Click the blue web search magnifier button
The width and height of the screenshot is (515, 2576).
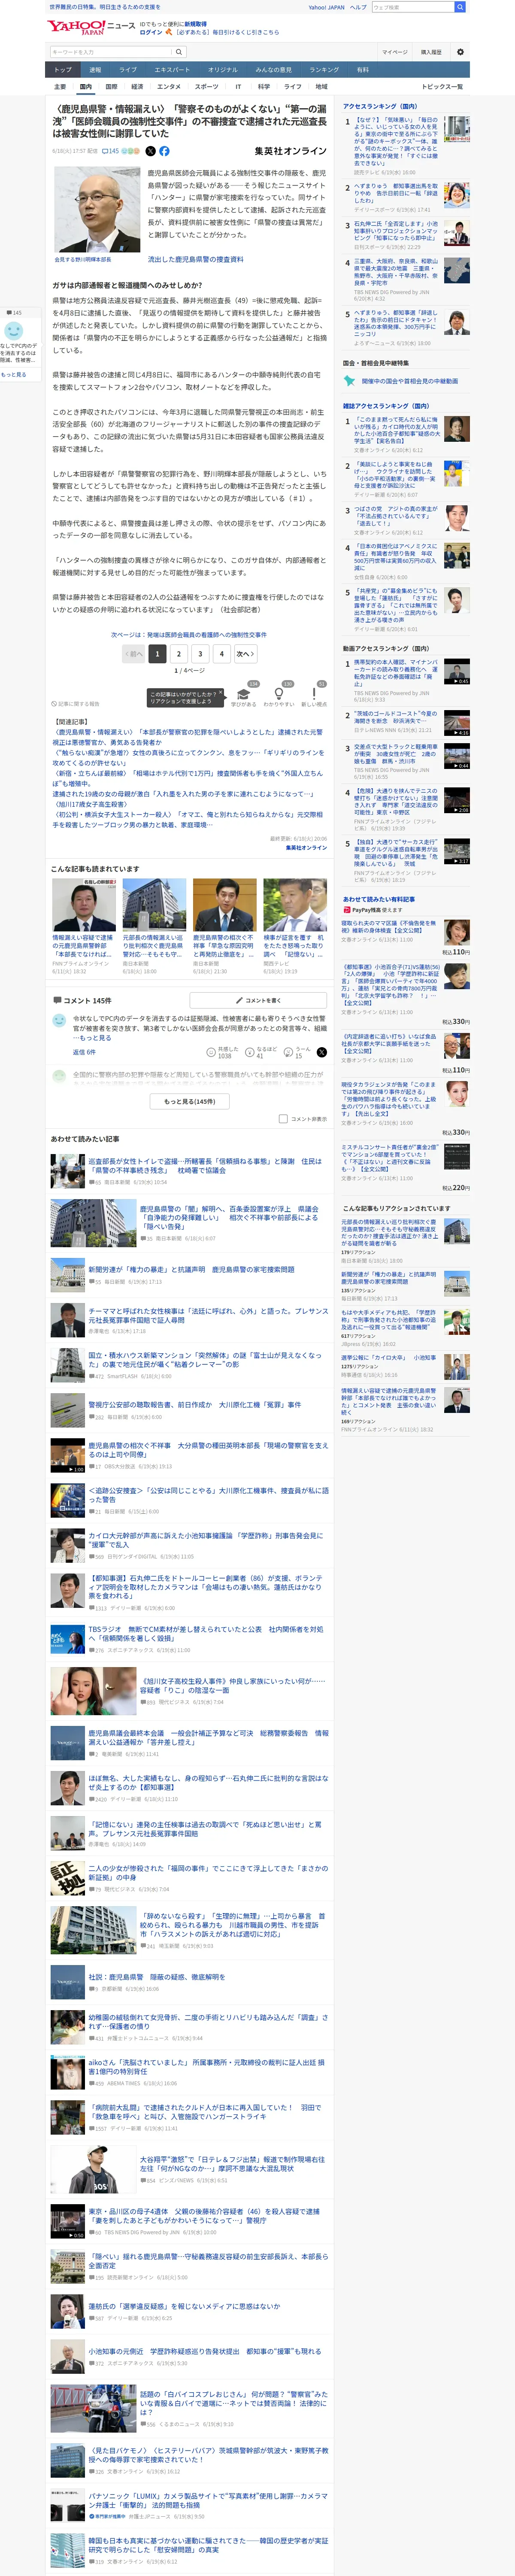pyautogui.click(x=460, y=7)
